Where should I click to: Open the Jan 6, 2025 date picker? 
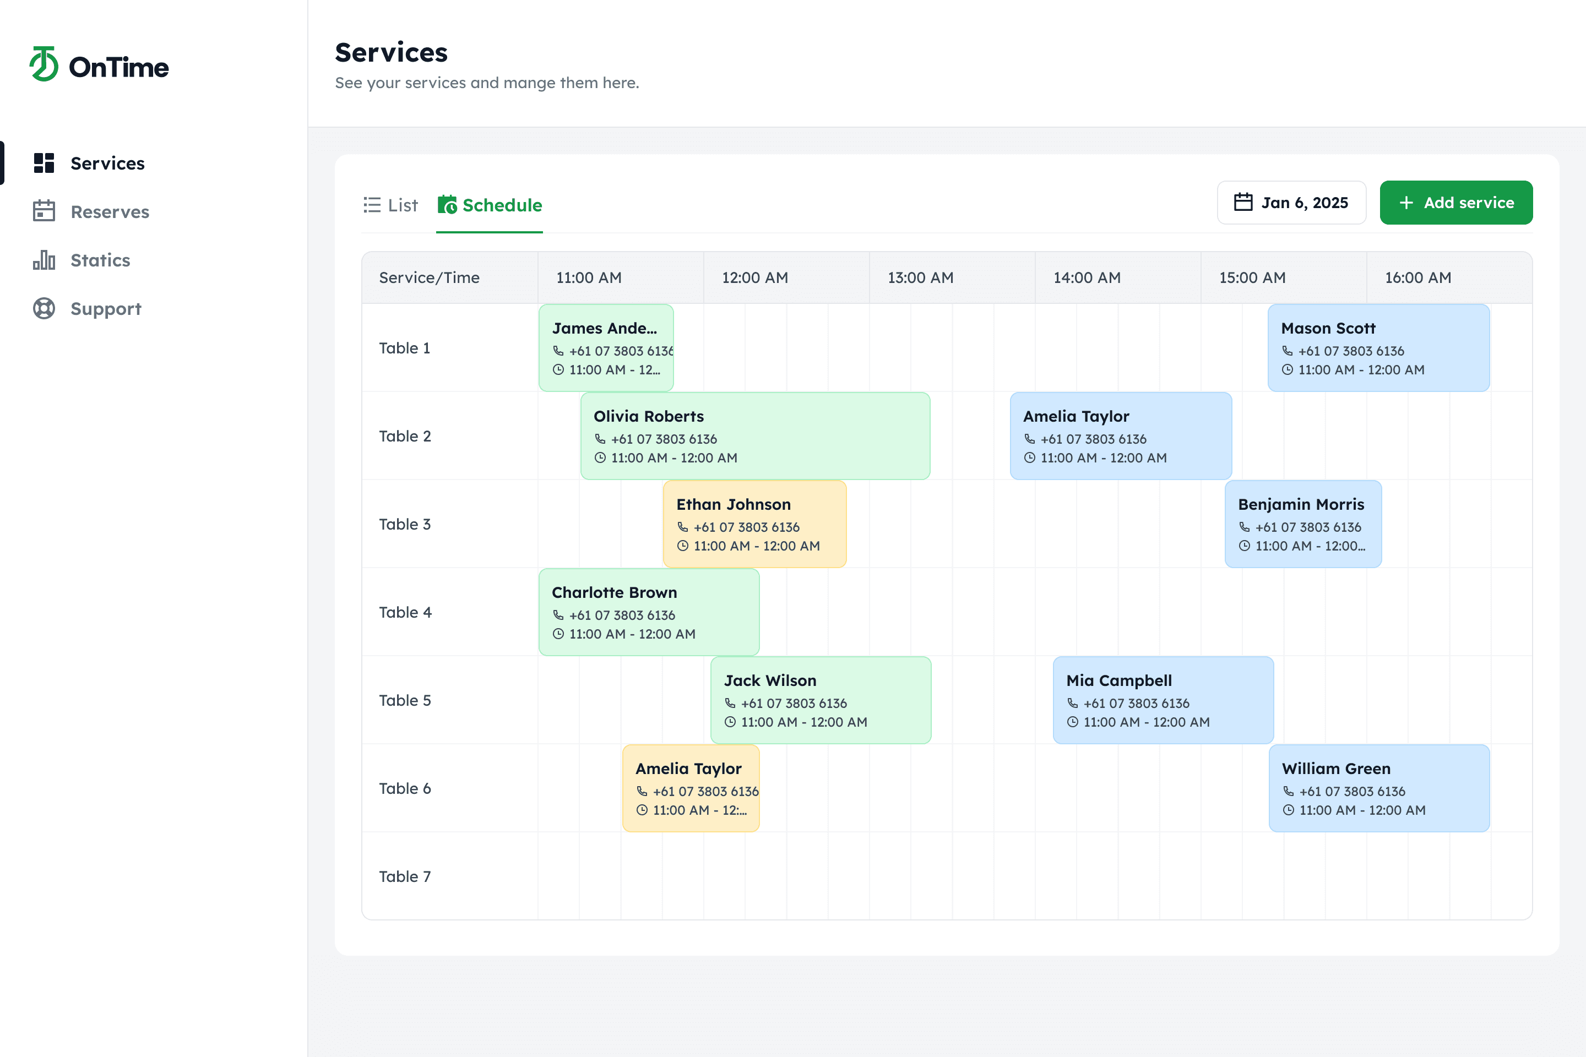point(1291,203)
